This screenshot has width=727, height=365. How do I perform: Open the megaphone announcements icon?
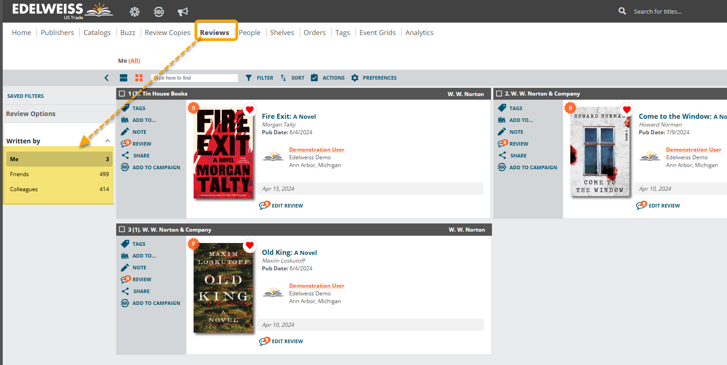[183, 12]
